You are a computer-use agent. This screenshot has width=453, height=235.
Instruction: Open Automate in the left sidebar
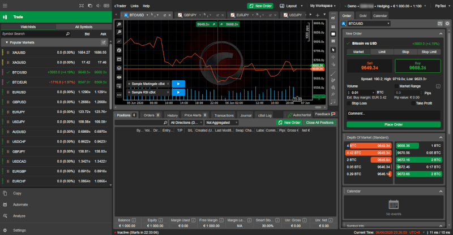coord(20,204)
